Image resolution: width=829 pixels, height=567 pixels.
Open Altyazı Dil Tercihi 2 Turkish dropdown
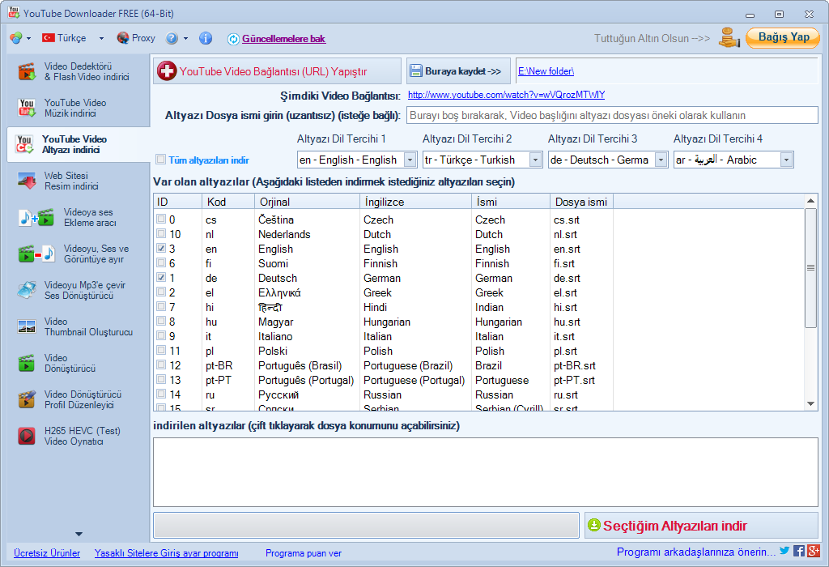(x=536, y=160)
